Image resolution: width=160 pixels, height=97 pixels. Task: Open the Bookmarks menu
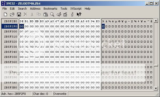[x=50, y=9]
